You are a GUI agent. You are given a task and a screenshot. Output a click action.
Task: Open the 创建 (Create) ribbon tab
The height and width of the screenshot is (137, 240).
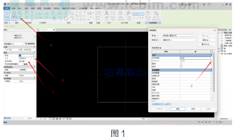coord(14,8)
